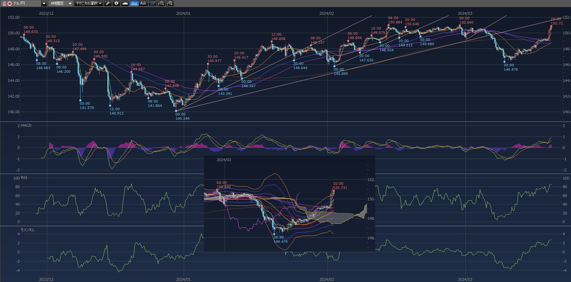Viewport: 571px width, 282px height.
Task: Select the MACD panel label
Action: click(26, 126)
